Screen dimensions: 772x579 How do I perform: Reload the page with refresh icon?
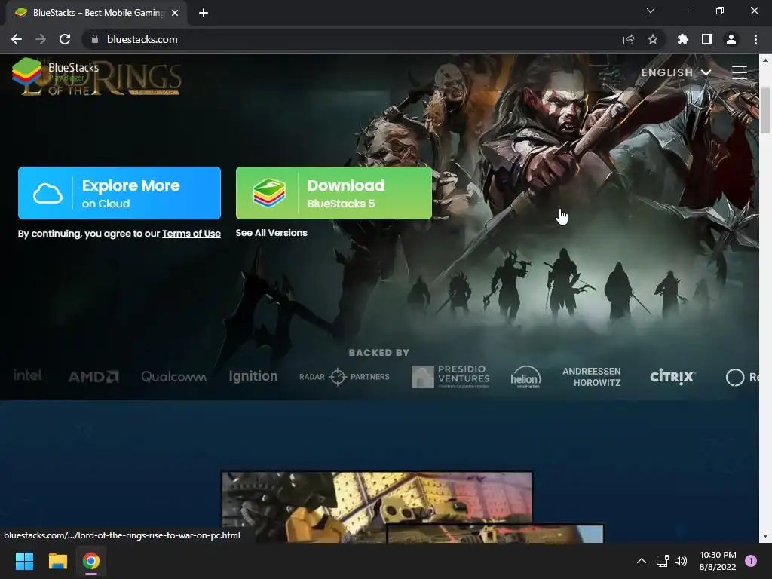click(65, 39)
